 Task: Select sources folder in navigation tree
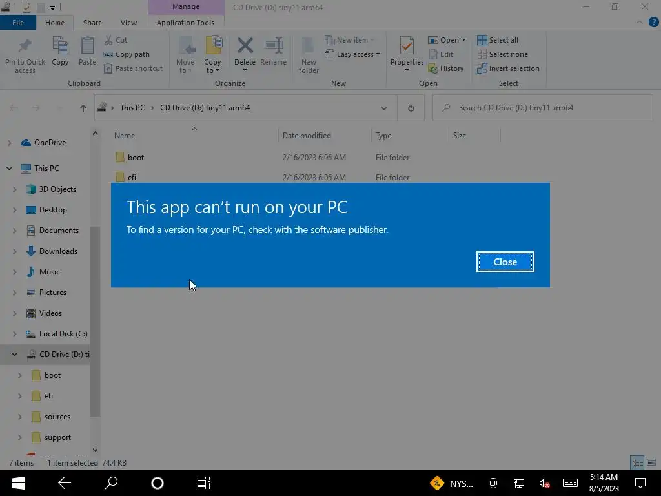pyautogui.click(x=57, y=417)
